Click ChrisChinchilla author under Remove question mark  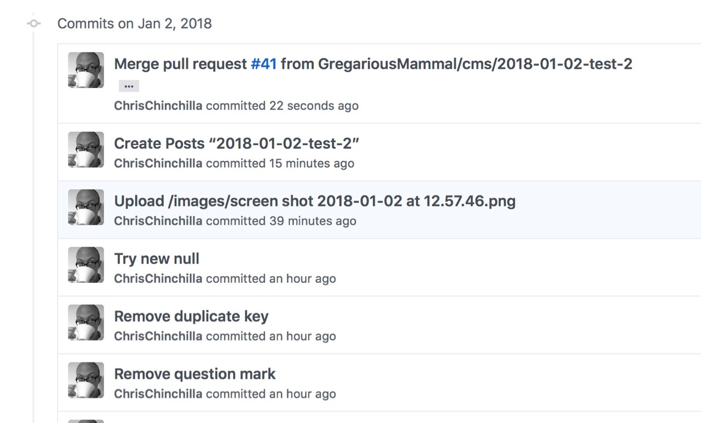click(158, 394)
